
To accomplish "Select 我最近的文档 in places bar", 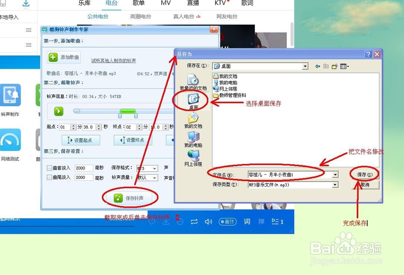I will pyautogui.click(x=193, y=82).
